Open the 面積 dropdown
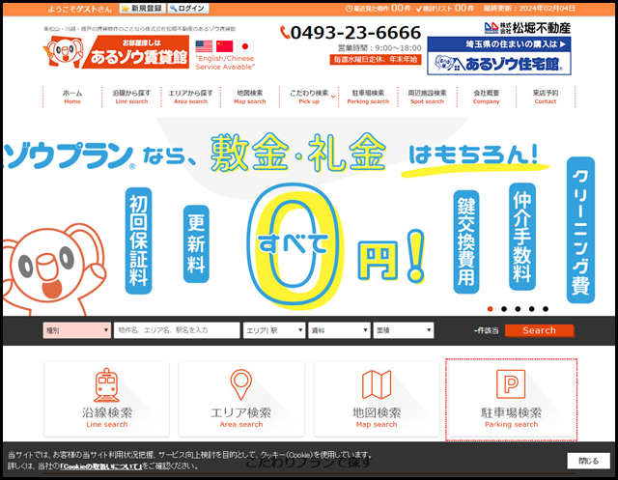618x480 pixels. 404,330
